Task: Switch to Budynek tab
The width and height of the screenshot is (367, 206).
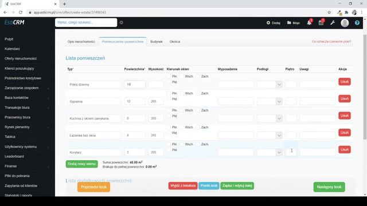Action: pos(157,42)
